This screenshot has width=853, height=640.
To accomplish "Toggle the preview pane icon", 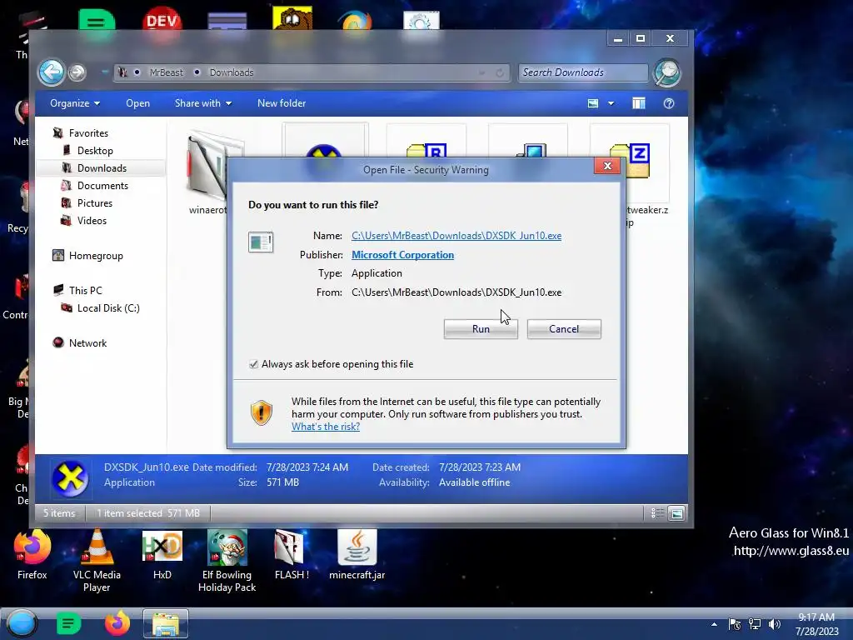I will [639, 103].
